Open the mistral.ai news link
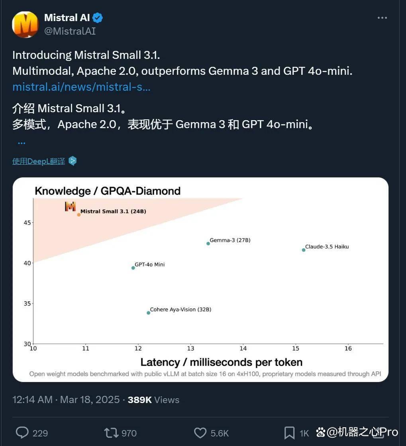Screen dimensions: 406x446 (x=81, y=87)
